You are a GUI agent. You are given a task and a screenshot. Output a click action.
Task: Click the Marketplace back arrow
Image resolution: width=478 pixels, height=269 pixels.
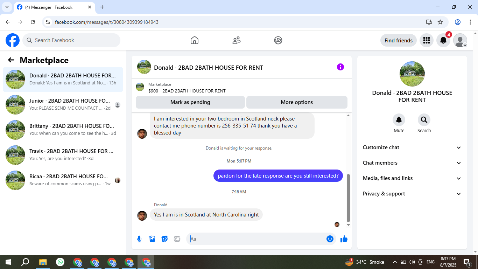coord(11,60)
